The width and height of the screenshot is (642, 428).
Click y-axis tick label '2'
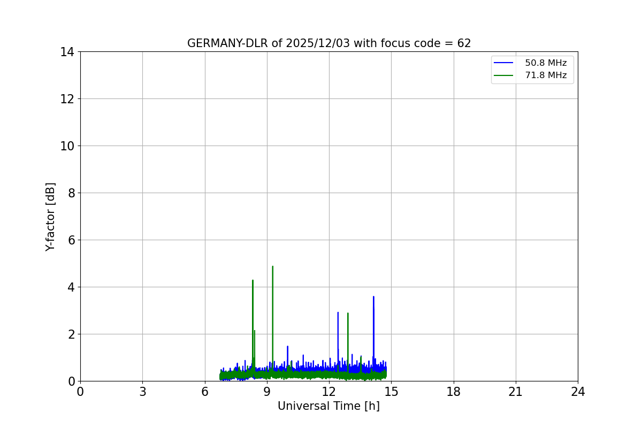click(71, 334)
